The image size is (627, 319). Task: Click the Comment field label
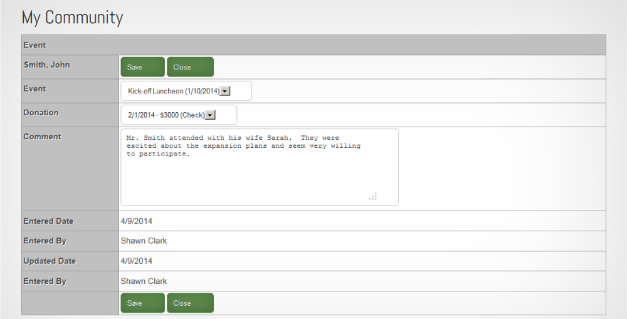pos(42,137)
